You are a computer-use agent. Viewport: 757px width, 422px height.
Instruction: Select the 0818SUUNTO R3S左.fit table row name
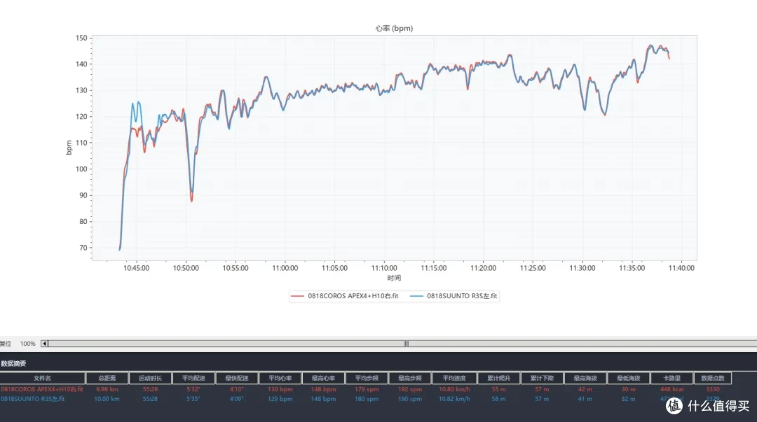click(x=33, y=399)
